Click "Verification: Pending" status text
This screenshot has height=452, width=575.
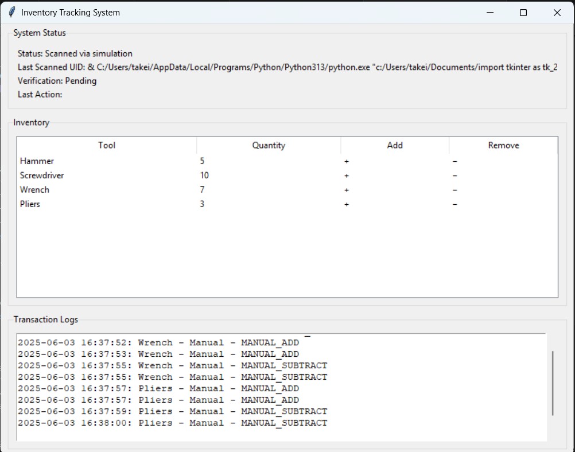tap(57, 81)
